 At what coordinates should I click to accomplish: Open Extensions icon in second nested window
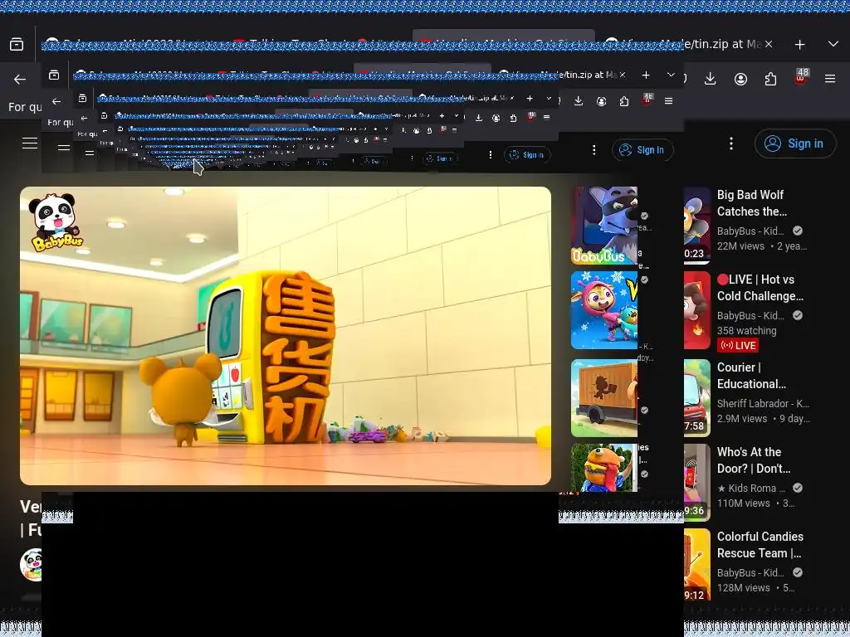coord(624,101)
